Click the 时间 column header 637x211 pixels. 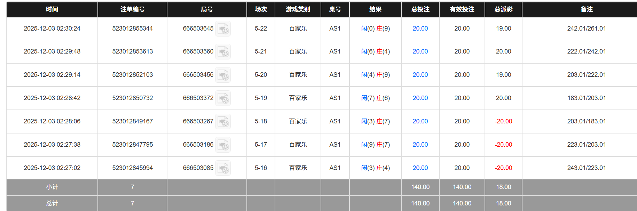tap(51, 9)
